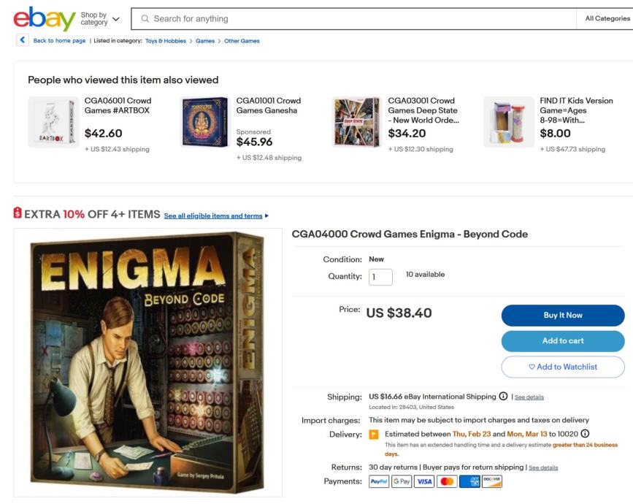
Task: Click the Google Pay payment icon
Action: [x=402, y=482]
